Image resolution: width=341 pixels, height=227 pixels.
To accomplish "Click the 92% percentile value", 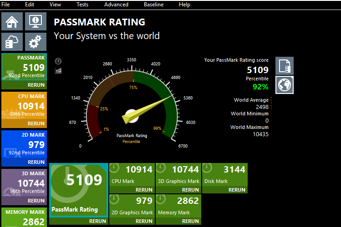I will [260, 87].
